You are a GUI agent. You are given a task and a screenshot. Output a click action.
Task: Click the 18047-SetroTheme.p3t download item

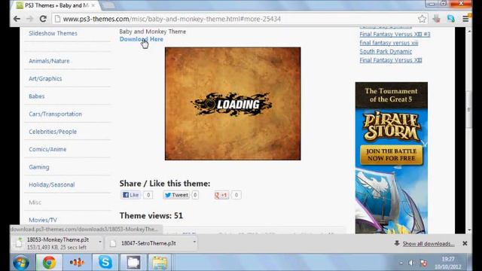click(x=148, y=243)
